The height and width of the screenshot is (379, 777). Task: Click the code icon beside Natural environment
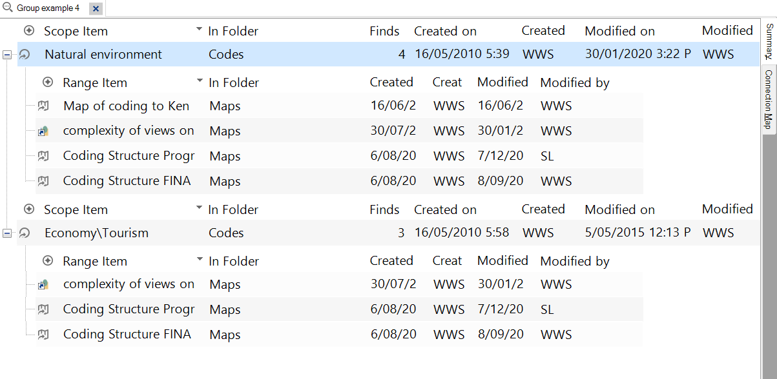point(25,55)
